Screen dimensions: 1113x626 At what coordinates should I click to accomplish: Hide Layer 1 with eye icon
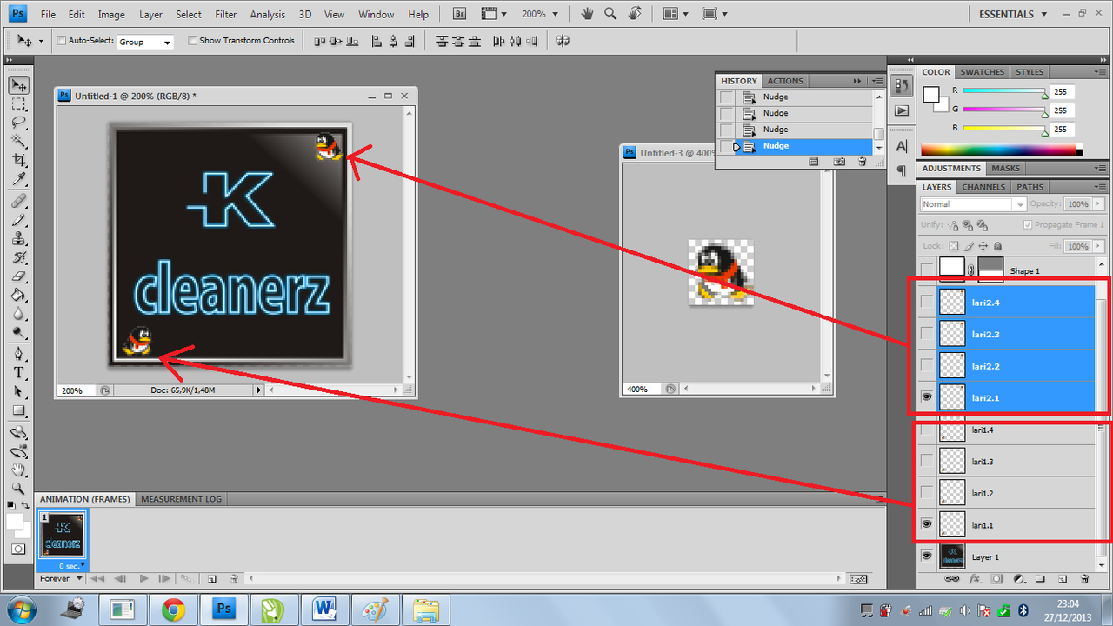coord(927,556)
